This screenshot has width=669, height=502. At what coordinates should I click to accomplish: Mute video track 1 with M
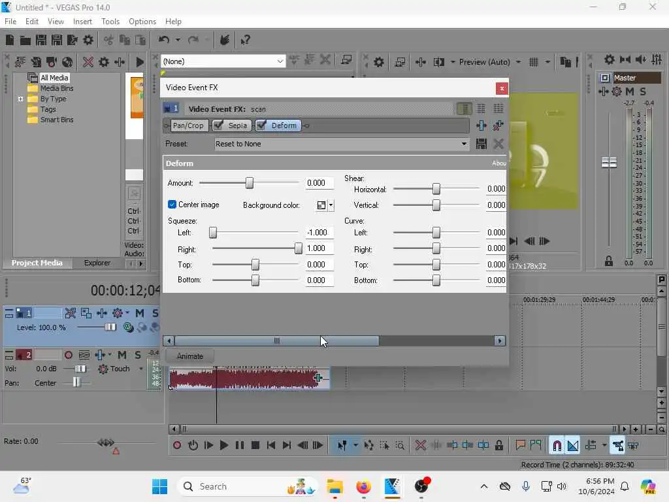tap(140, 313)
